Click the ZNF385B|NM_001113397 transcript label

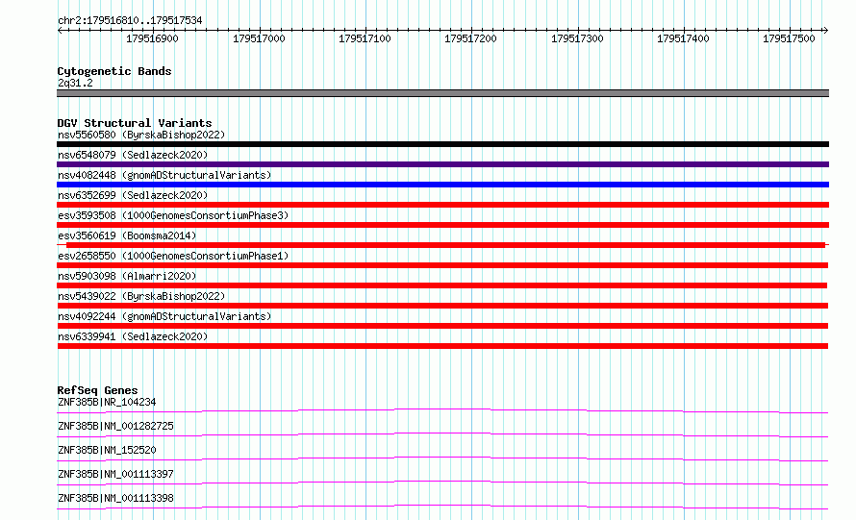(x=115, y=474)
